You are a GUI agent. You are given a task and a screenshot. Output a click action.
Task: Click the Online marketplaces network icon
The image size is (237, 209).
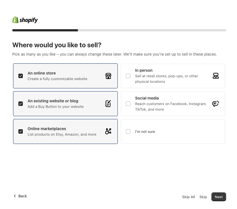click(108, 131)
